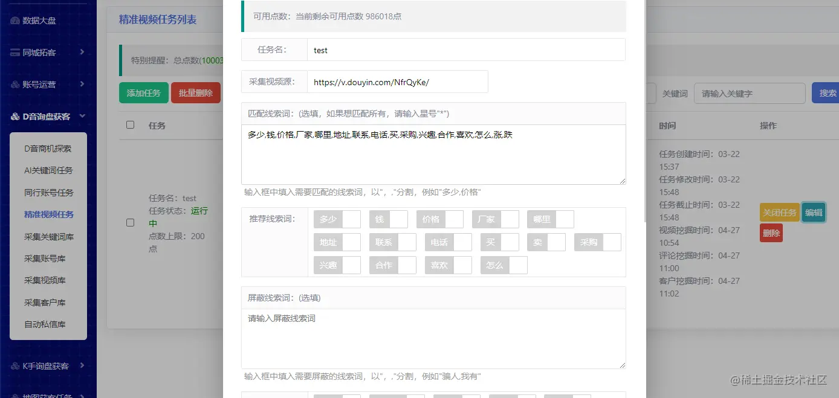The height and width of the screenshot is (398, 839).
Task: Toggle the 多少 recommended keyword switch
Action: click(x=337, y=219)
